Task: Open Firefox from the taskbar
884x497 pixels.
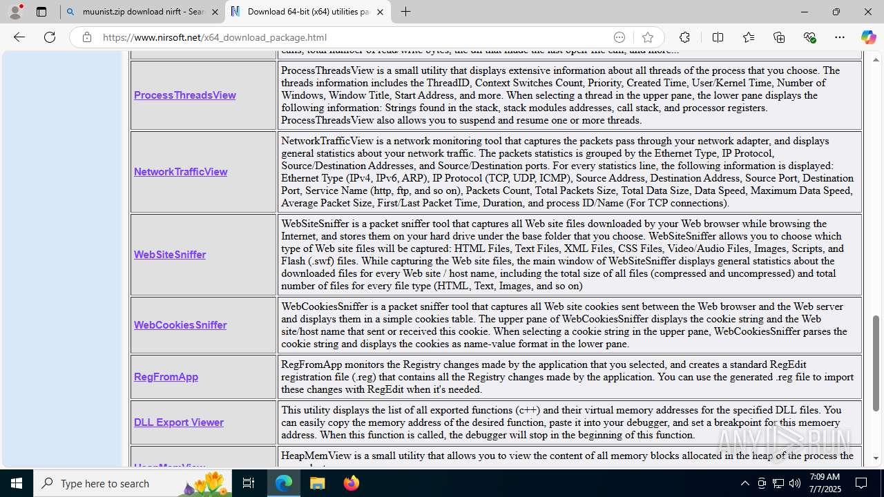Action: (x=352, y=483)
